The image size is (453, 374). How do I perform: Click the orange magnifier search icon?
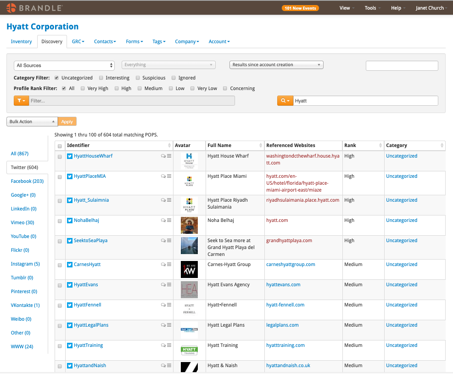pyautogui.click(x=285, y=101)
